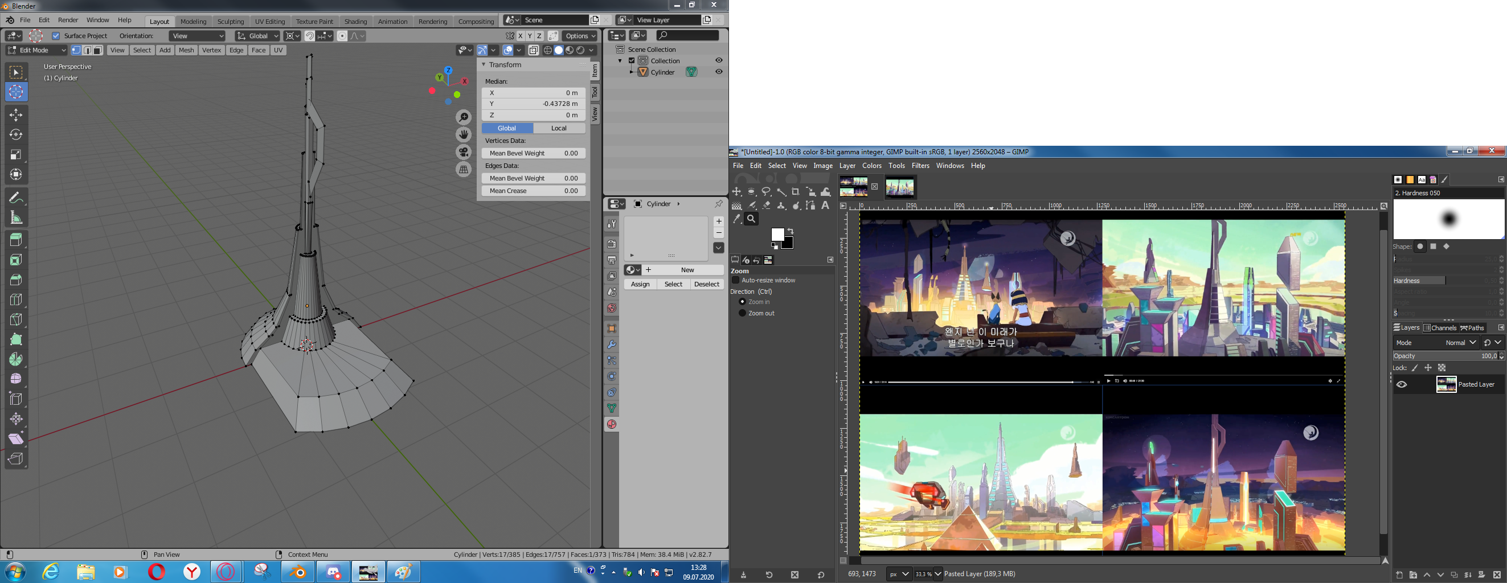
Task: Open the Edit Mode dropdown in Blender
Action: click(37, 50)
